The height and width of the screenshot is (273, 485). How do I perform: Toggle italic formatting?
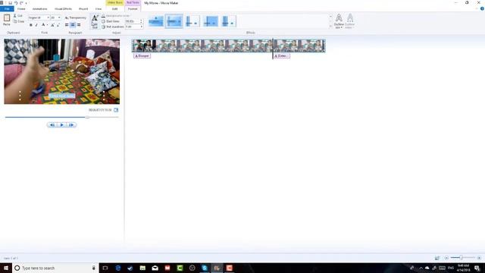(x=36, y=25)
